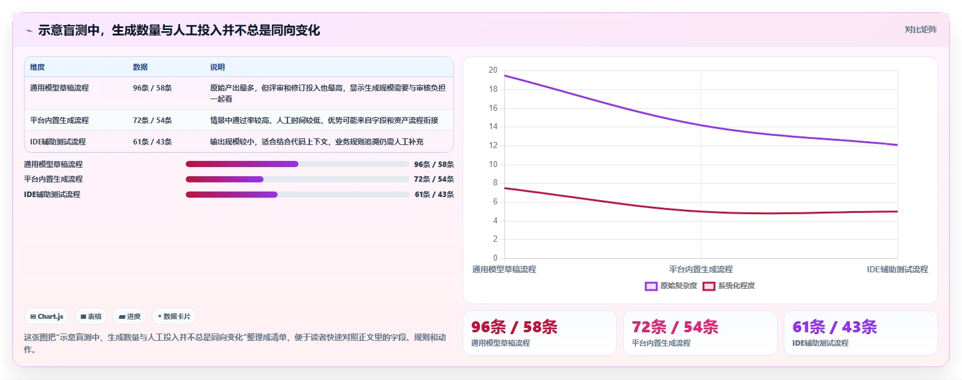This screenshot has height=380, width=962.
Task: Click the red chart line
Action: pos(701,212)
